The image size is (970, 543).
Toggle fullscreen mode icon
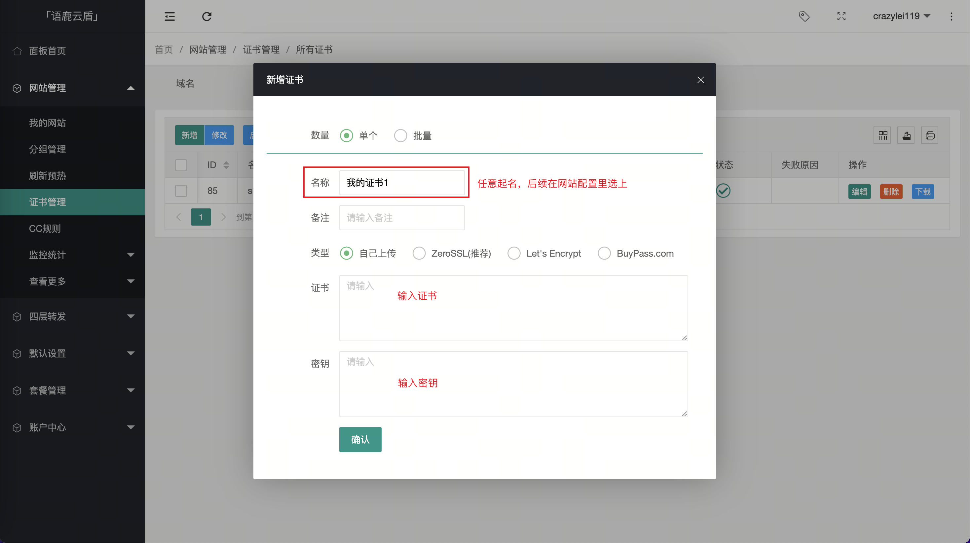(841, 16)
